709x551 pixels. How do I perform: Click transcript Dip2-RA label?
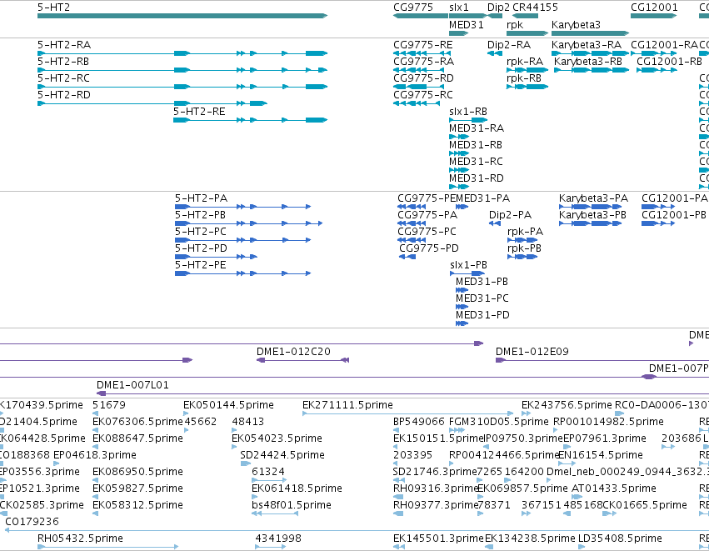pyautogui.click(x=509, y=45)
